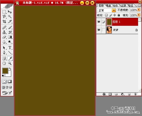Viewport: 142px width, 116px height.
Task: Hide layer 图层 1 with its eye icon
Action: pyautogui.click(x=99, y=22)
